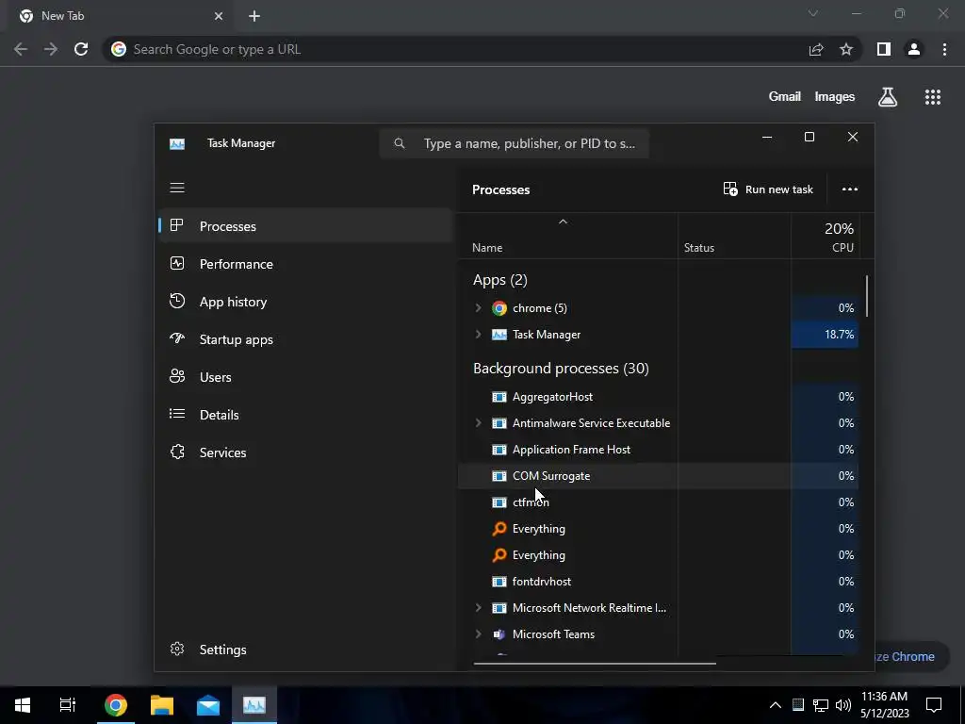The width and height of the screenshot is (965, 724).
Task: Expand Antimalware Service Executable row
Action: pyautogui.click(x=478, y=423)
